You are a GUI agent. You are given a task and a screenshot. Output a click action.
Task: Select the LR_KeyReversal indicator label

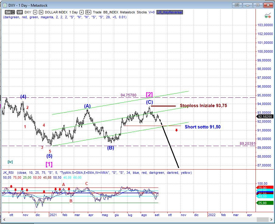(170, 12)
